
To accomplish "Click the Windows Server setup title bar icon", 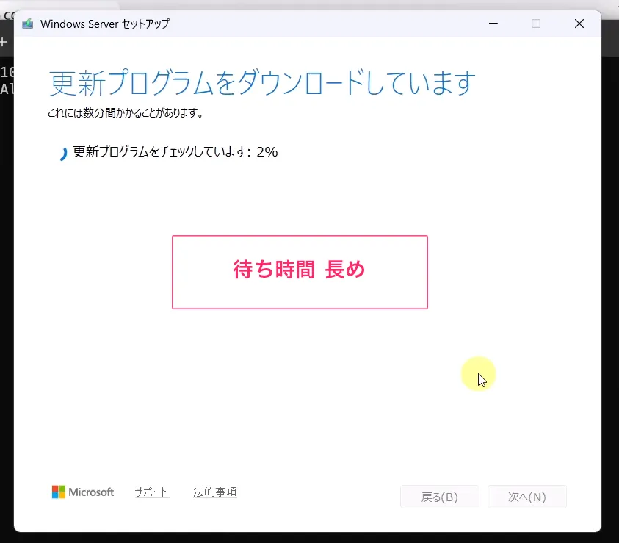I will point(28,24).
